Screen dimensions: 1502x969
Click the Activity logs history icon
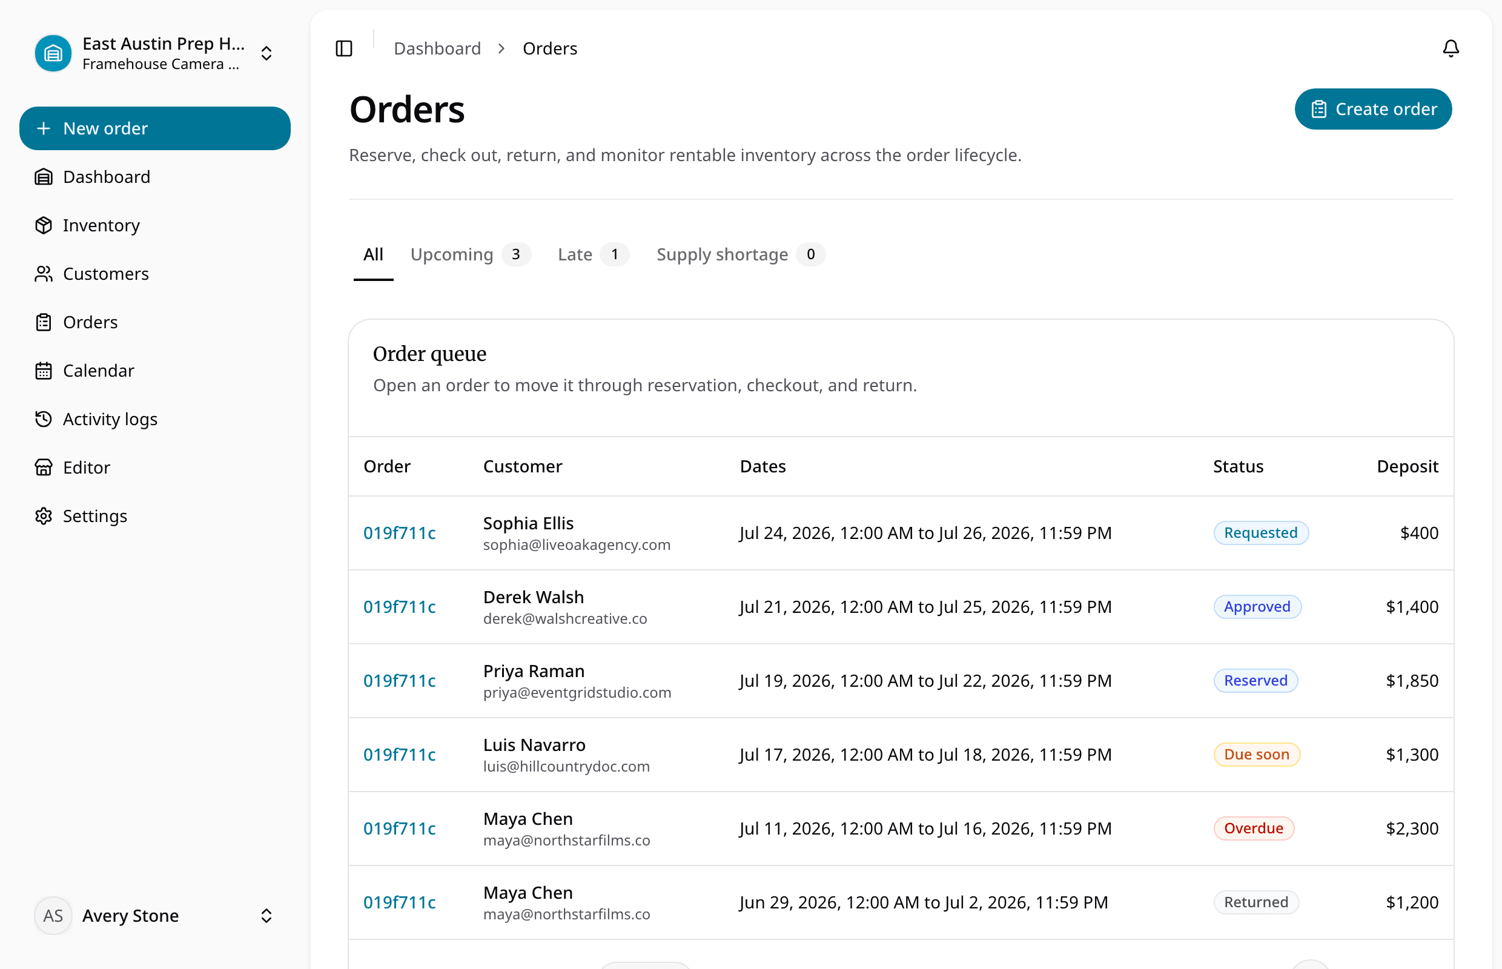pyautogui.click(x=44, y=419)
